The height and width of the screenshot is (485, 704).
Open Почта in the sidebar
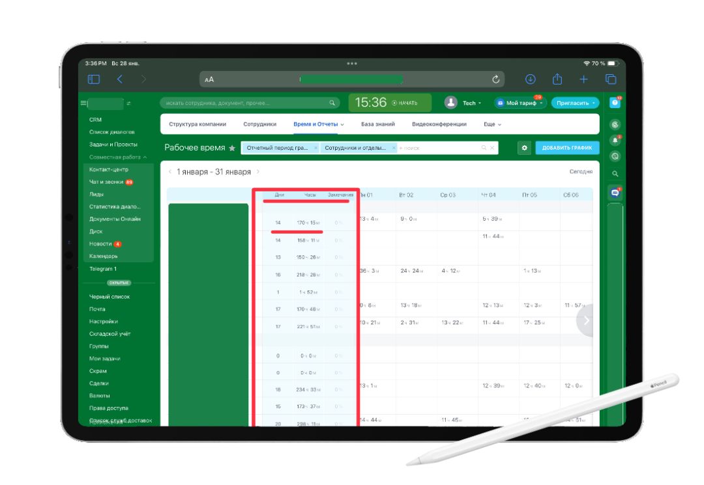[x=97, y=309]
